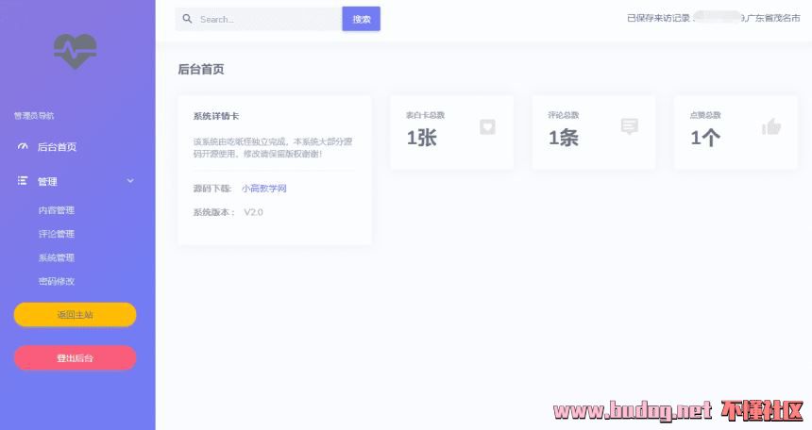Collapse the 管理 menu using its chevron
The height and width of the screenshot is (430, 812).
coord(130,181)
